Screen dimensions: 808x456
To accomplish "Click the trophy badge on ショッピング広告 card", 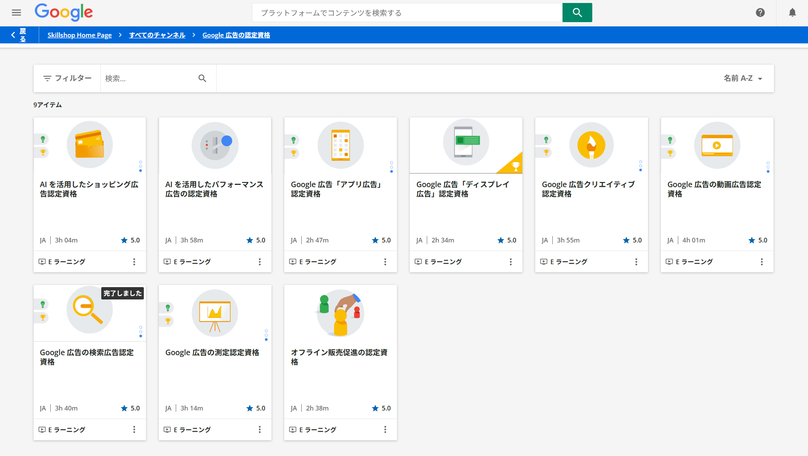I will (x=43, y=152).
